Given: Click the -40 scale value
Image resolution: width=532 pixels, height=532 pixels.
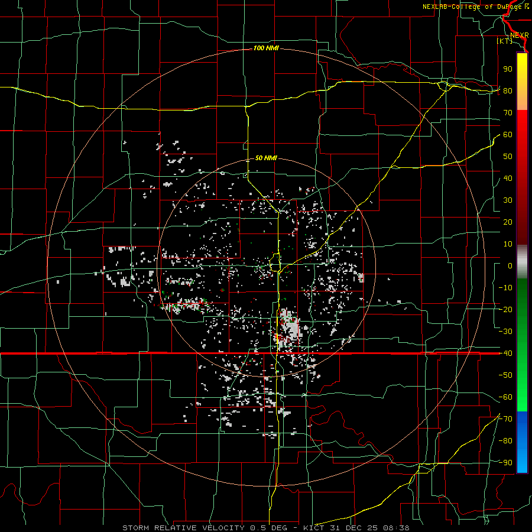Looking at the screenshot, I should tap(505, 353).
